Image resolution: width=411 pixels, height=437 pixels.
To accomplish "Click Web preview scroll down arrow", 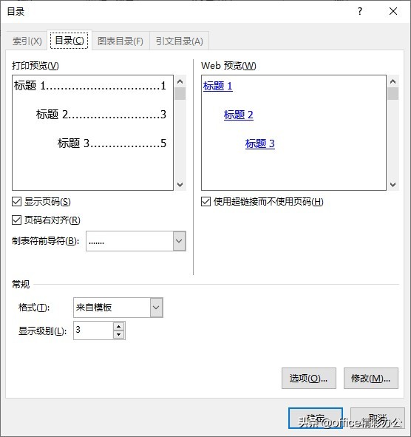I will pyautogui.click(x=393, y=185).
